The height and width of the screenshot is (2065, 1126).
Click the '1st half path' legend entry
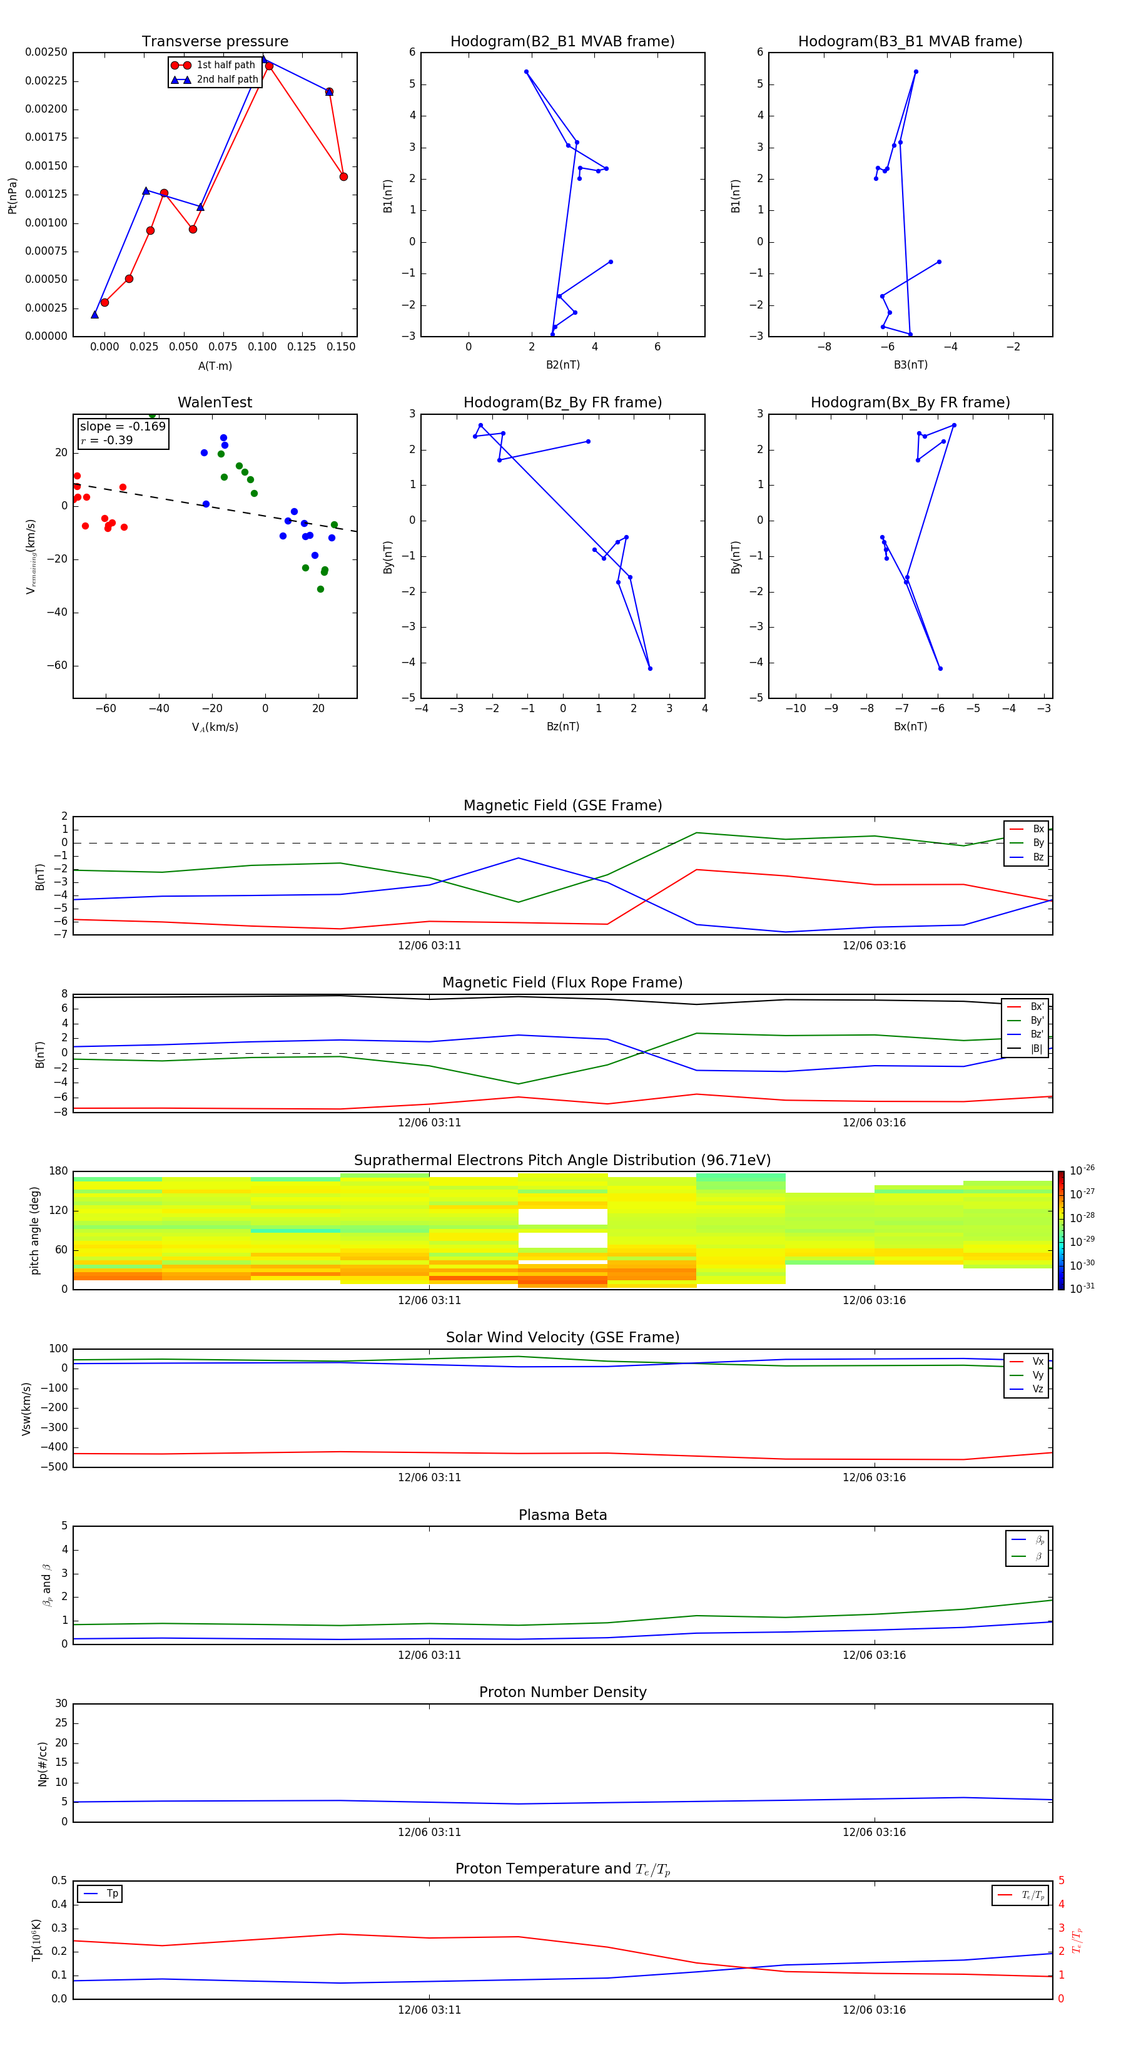213,65
